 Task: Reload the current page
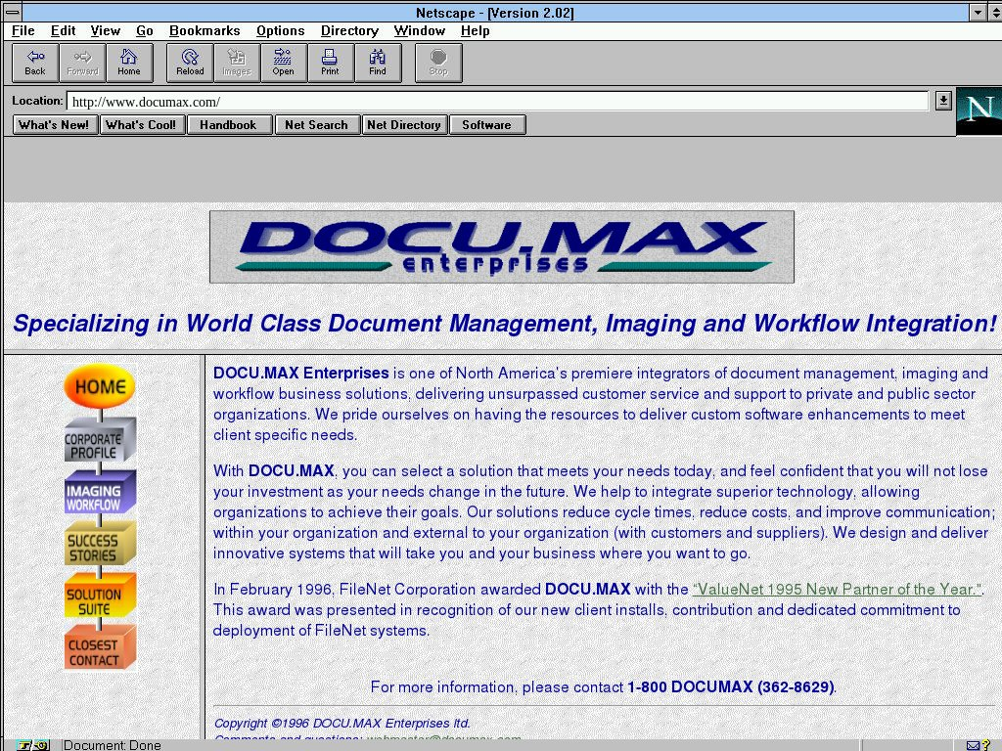(x=190, y=63)
